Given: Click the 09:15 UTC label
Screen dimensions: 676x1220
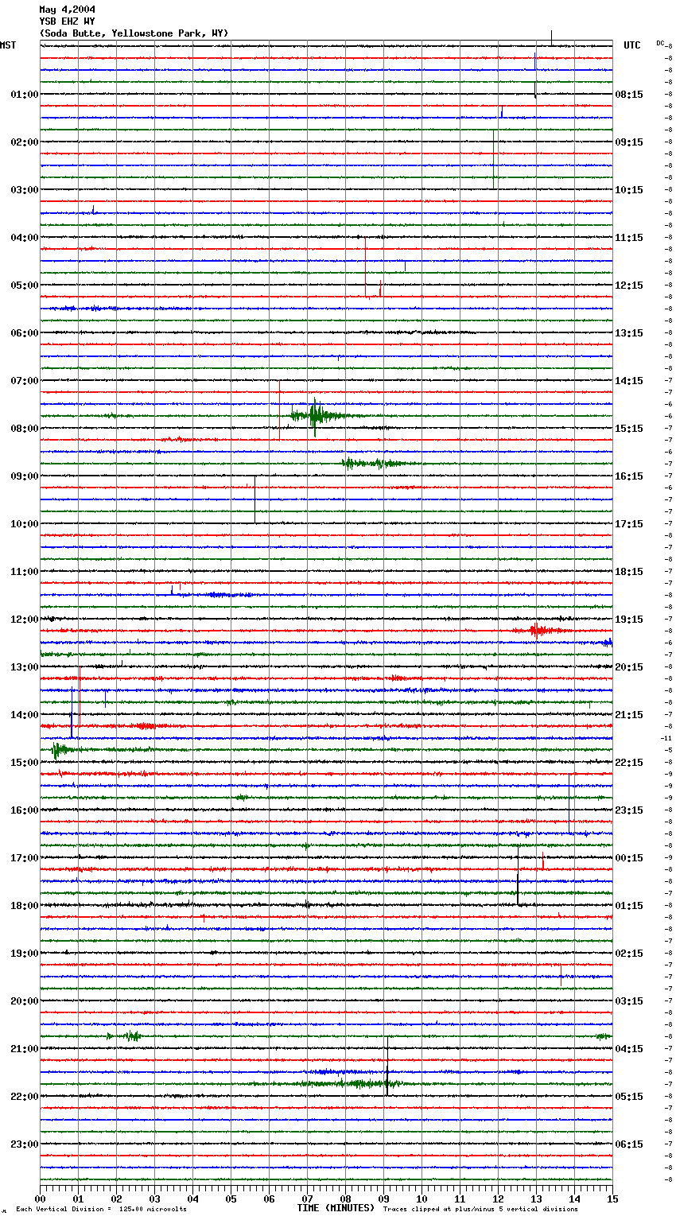Looking at the screenshot, I should tap(629, 142).
